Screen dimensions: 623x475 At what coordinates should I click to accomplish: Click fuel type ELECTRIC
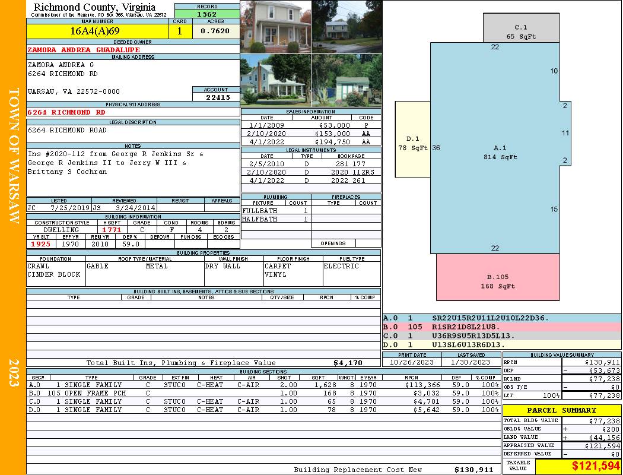[341, 267]
